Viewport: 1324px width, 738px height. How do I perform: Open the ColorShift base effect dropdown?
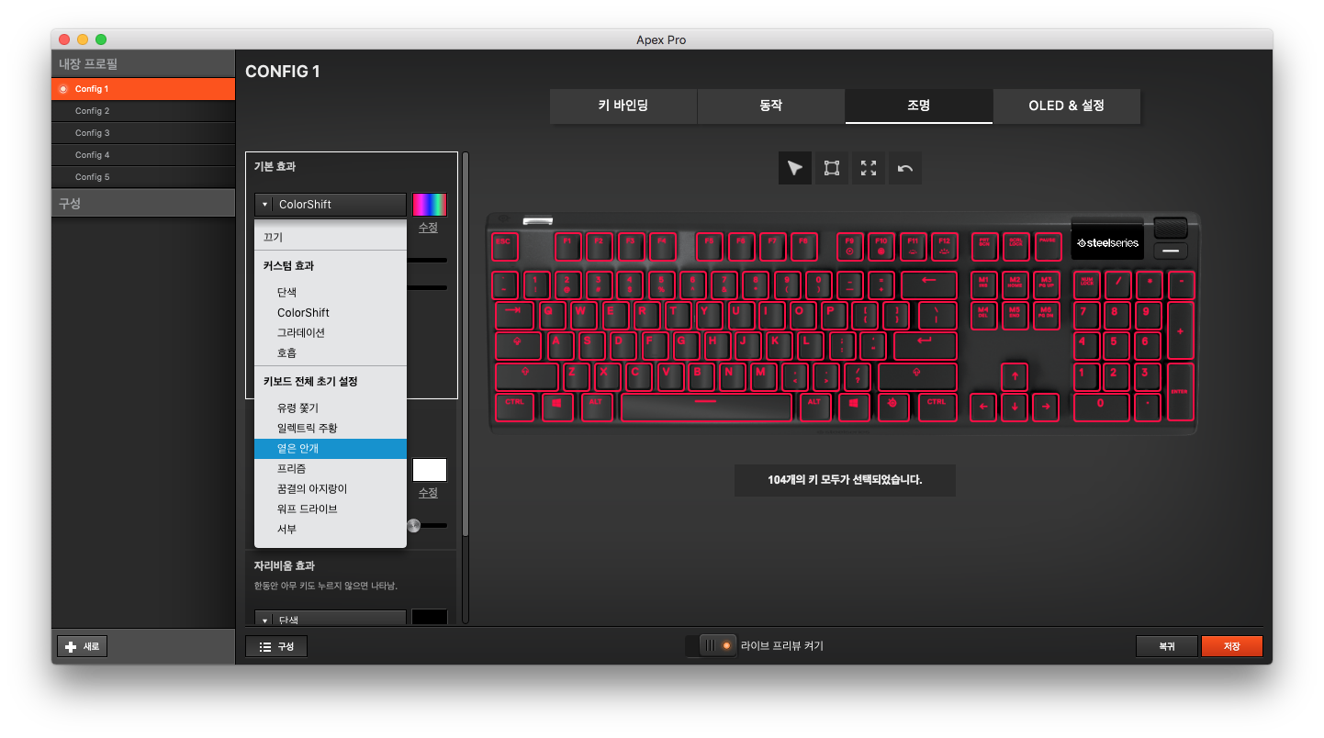click(x=331, y=205)
